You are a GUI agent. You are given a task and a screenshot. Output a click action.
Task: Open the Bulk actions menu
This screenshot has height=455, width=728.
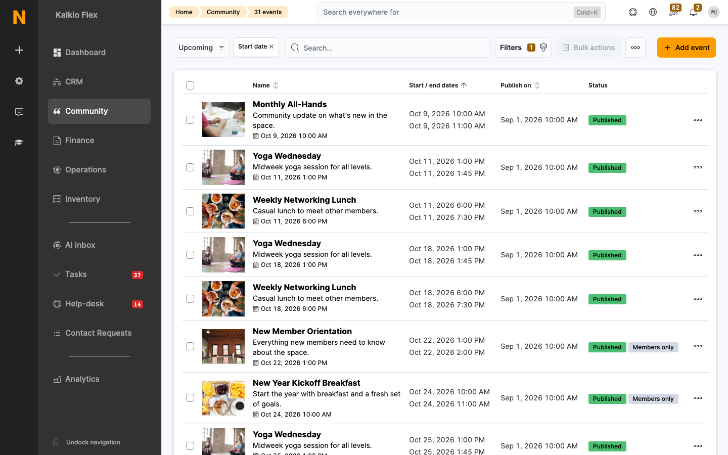coord(588,48)
